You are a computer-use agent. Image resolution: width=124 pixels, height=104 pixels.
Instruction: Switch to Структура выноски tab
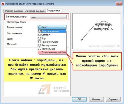(35, 11)
